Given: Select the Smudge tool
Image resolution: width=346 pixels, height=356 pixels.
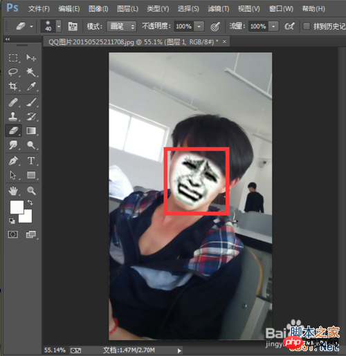Looking at the screenshot, I should [x=13, y=145].
